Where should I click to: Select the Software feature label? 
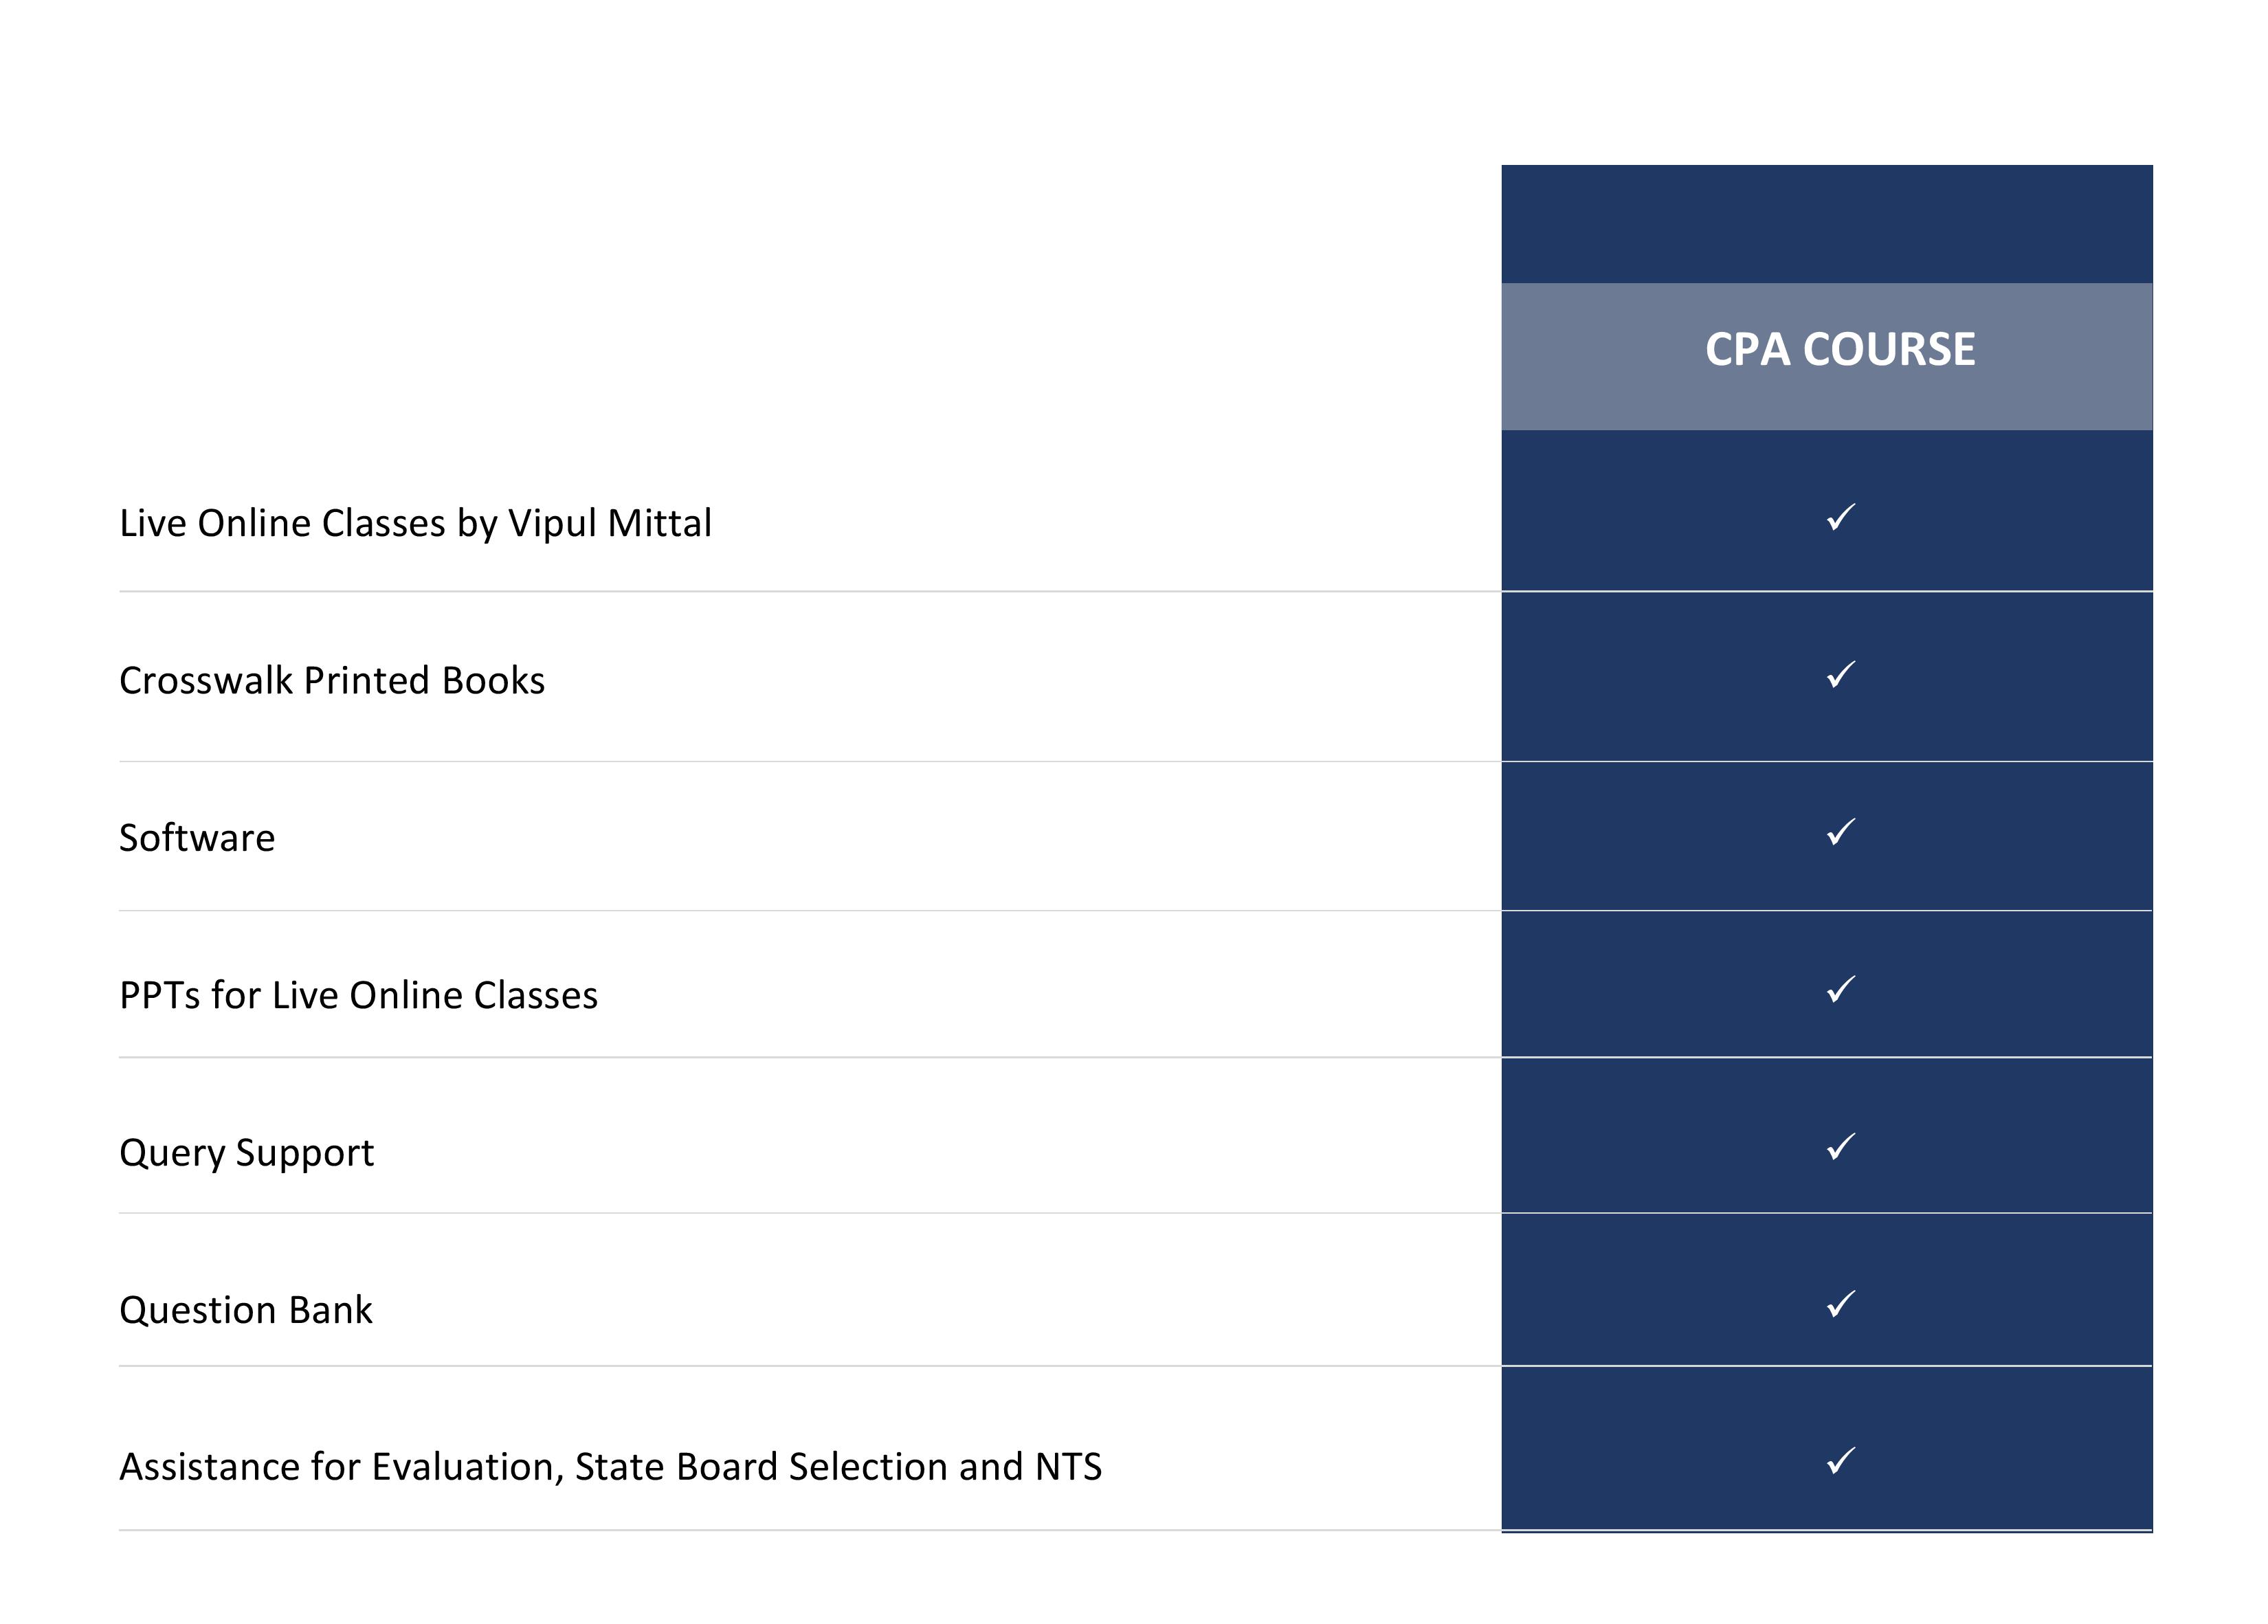point(197,838)
